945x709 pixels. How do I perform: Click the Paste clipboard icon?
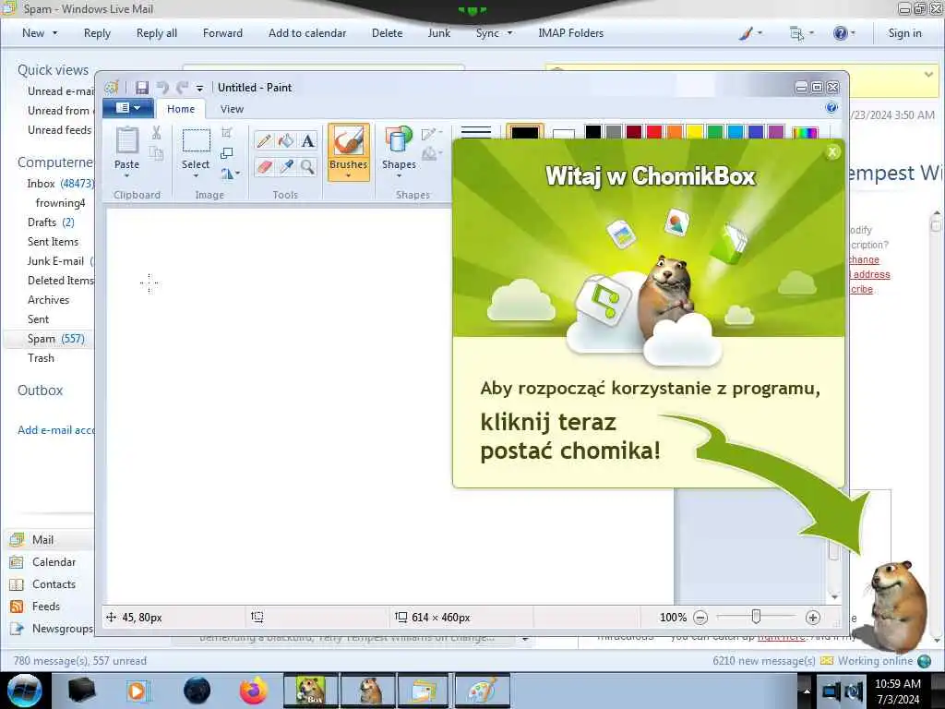pos(126,141)
